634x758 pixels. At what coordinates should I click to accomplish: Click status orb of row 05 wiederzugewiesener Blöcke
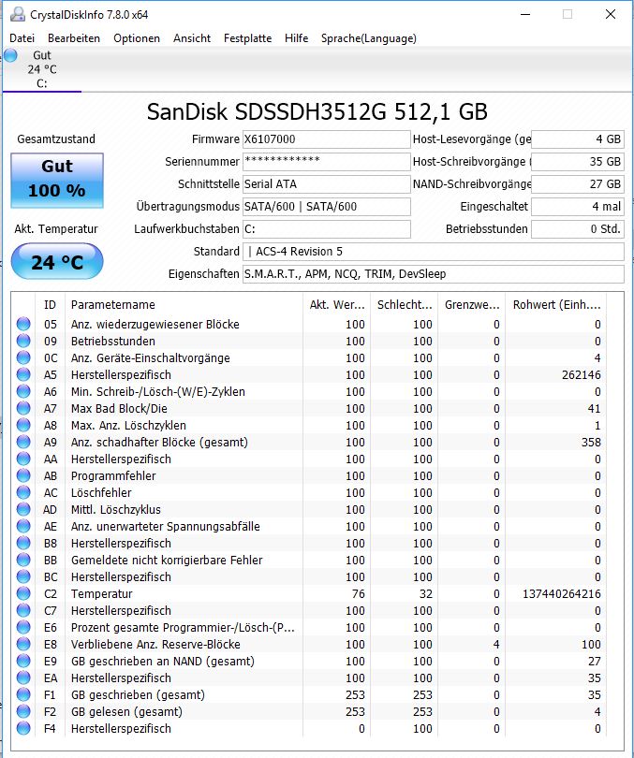[23, 324]
